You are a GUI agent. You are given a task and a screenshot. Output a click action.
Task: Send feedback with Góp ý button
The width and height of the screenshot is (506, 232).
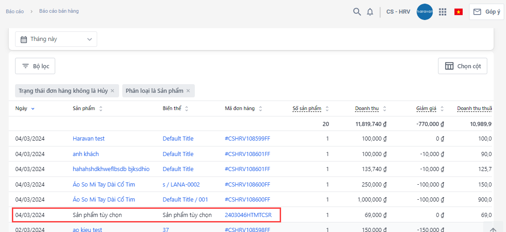point(486,12)
